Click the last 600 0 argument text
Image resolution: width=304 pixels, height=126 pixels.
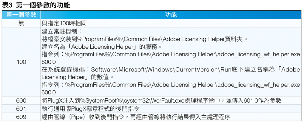pyautogui.click(x=49, y=93)
